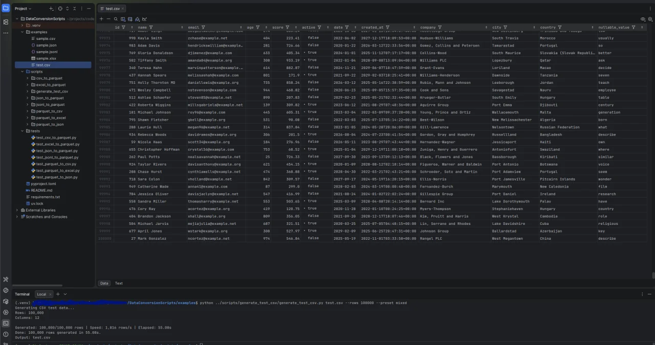Expand External Libraries node
This screenshot has width=655, height=345.
coord(17,210)
